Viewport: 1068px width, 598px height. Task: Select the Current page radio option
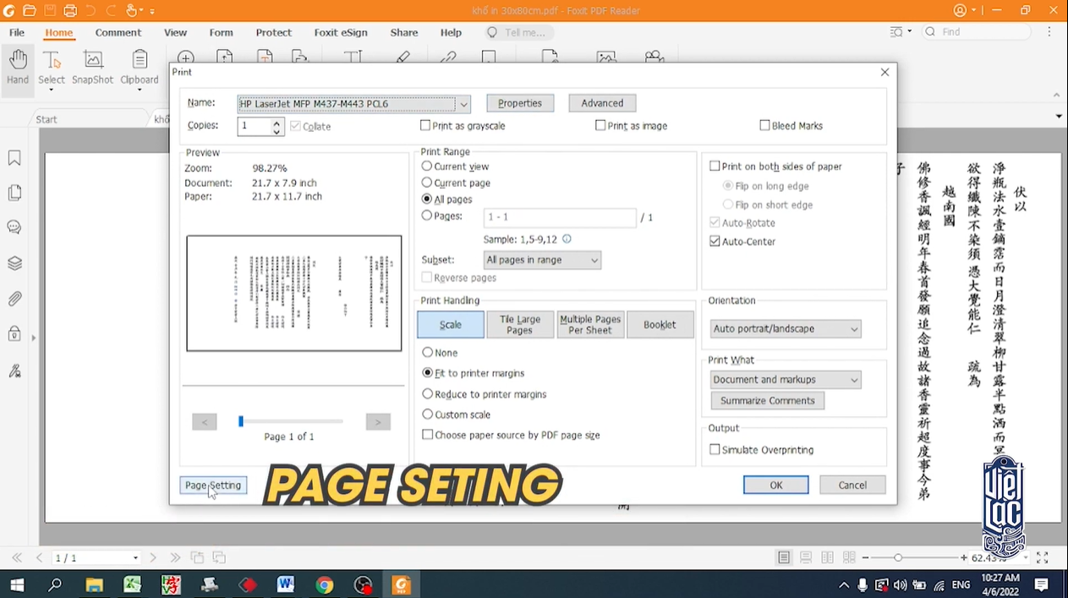[427, 183]
